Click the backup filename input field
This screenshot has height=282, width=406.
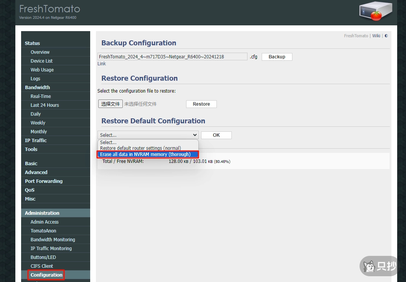pyautogui.click(x=172, y=56)
